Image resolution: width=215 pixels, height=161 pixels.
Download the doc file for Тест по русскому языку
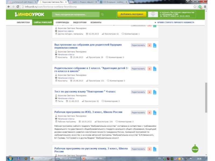(155, 92)
